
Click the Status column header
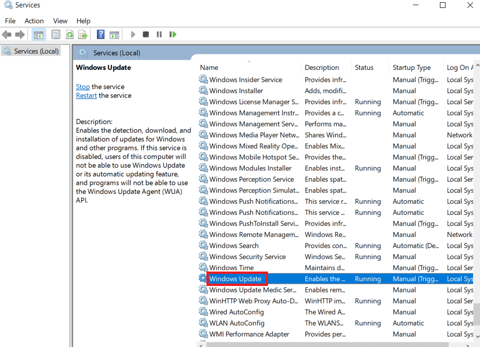pos(364,67)
